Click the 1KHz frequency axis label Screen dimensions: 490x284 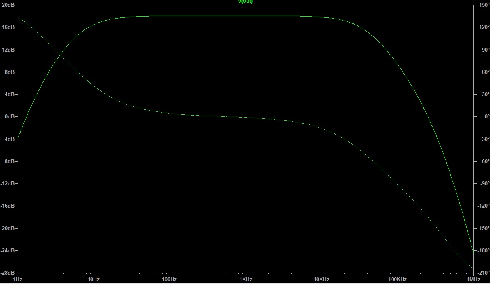point(245,279)
